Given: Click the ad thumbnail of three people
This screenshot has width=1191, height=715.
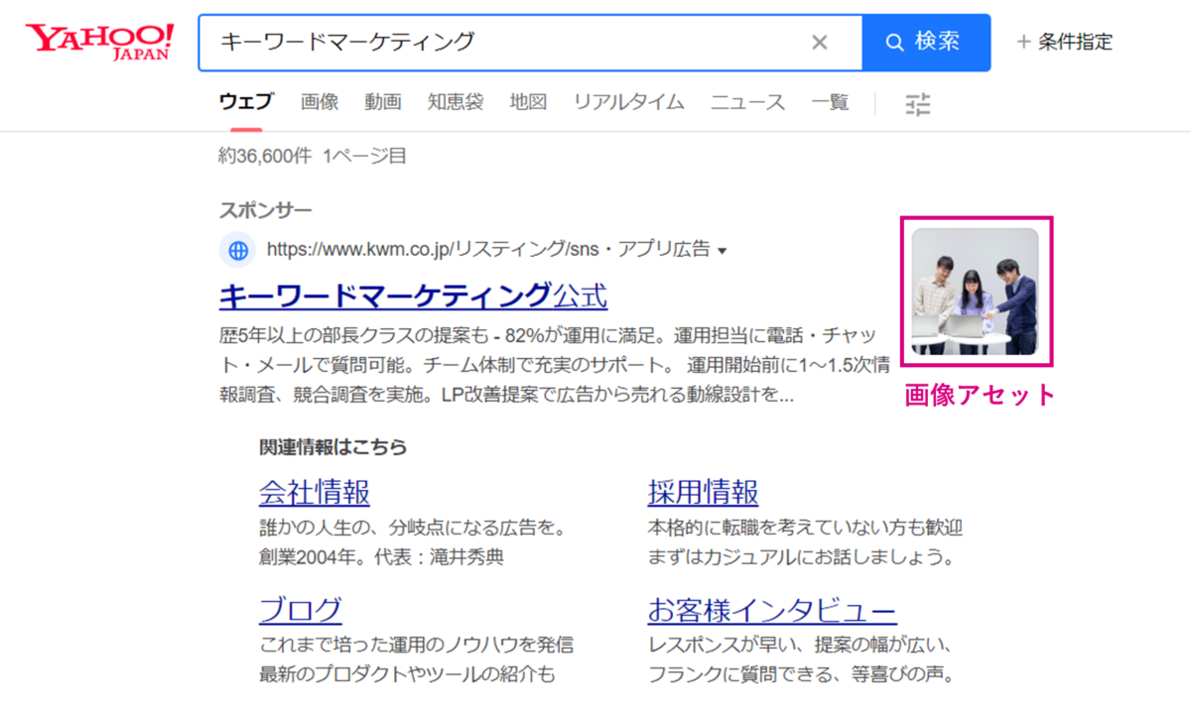Looking at the screenshot, I should click(x=975, y=292).
